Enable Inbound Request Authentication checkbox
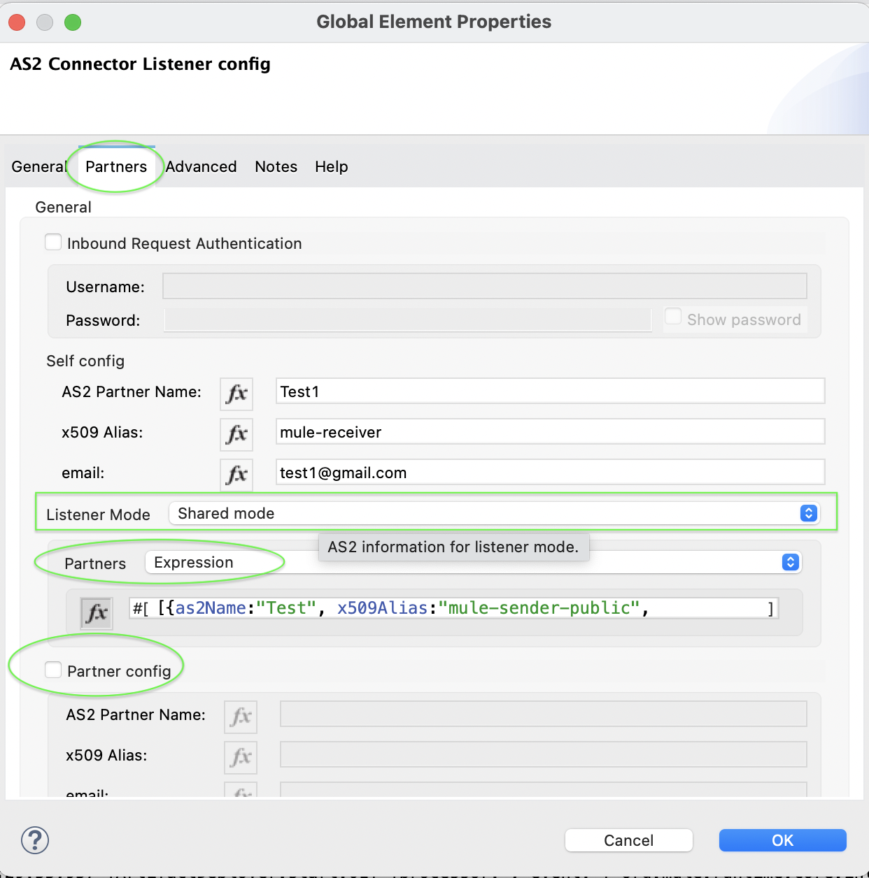The width and height of the screenshot is (869, 878). (53, 243)
